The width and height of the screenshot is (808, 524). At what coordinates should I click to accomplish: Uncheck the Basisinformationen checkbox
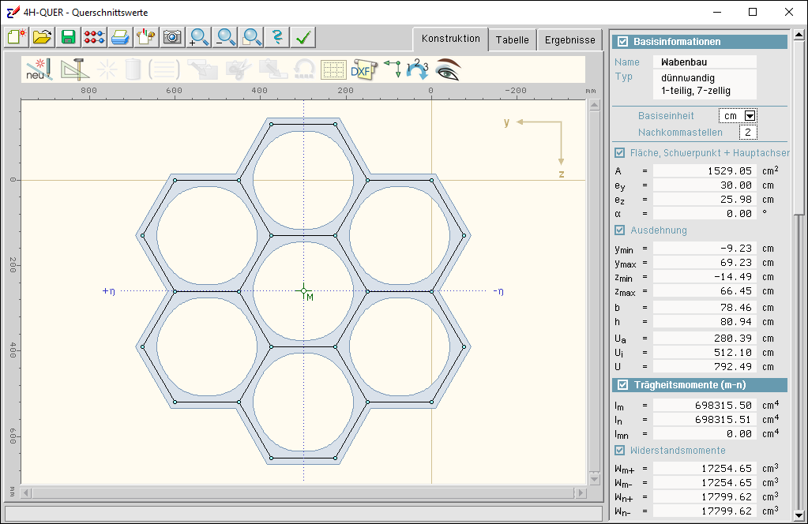pyautogui.click(x=623, y=42)
